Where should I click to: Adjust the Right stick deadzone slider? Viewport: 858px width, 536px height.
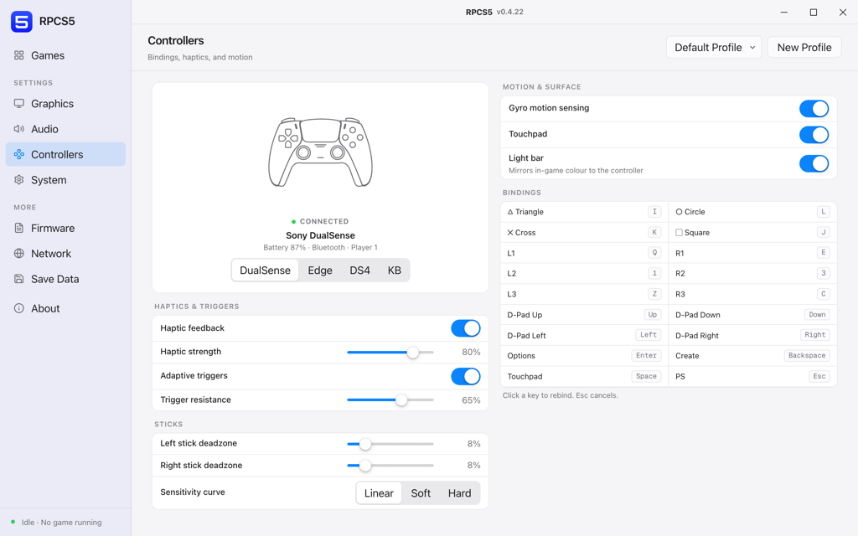coord(390,466)
